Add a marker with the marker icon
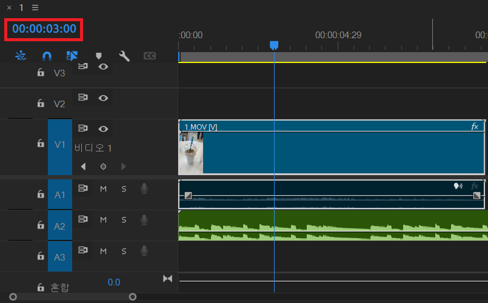488x303 pixels. coord(99,56)
